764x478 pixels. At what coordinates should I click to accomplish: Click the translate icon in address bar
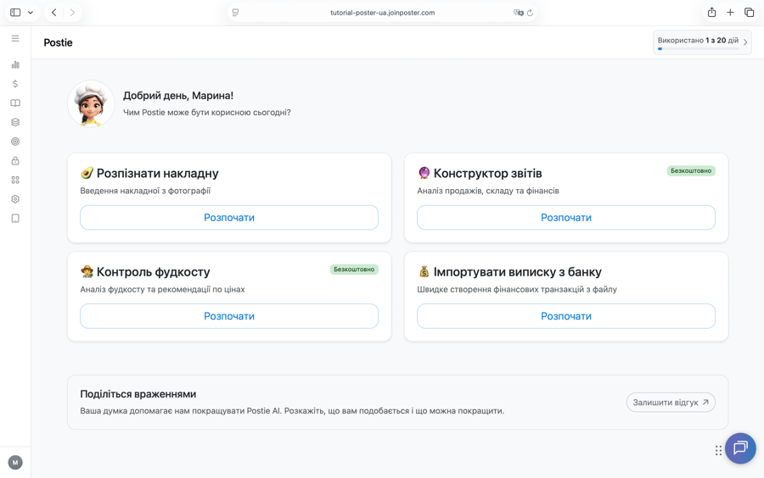pos(518,13)
